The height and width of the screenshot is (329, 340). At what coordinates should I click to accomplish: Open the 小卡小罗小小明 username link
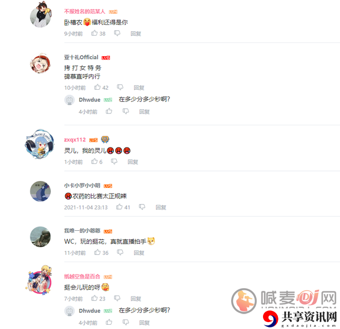82,185
